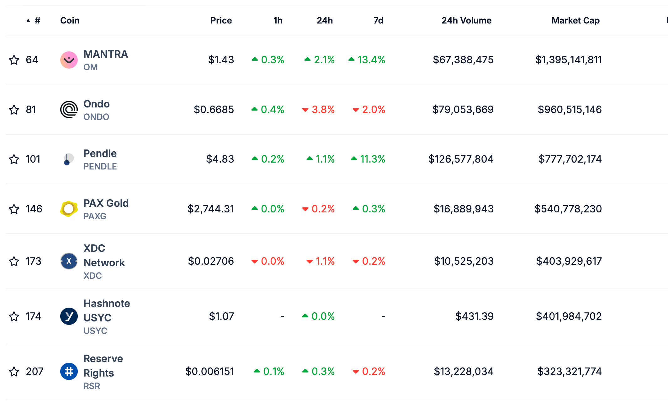Click the Ondo coin logo icon
The image size is (668, 406).
click(69, 110)
